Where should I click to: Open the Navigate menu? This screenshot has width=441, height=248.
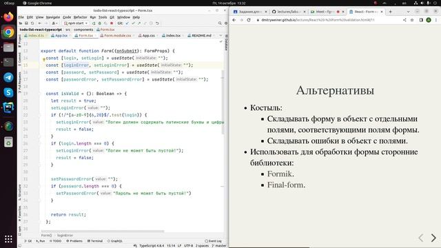(x=53, y=17)
